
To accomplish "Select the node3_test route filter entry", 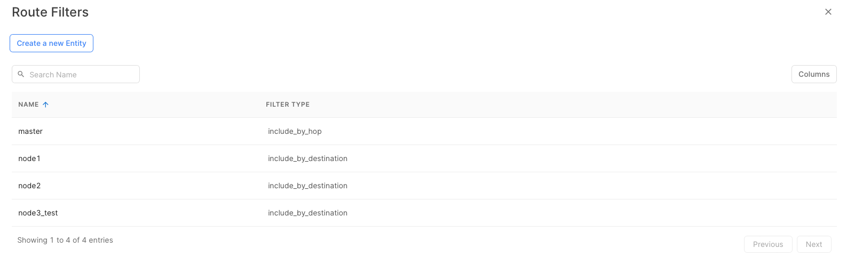I will pos(38,213).
